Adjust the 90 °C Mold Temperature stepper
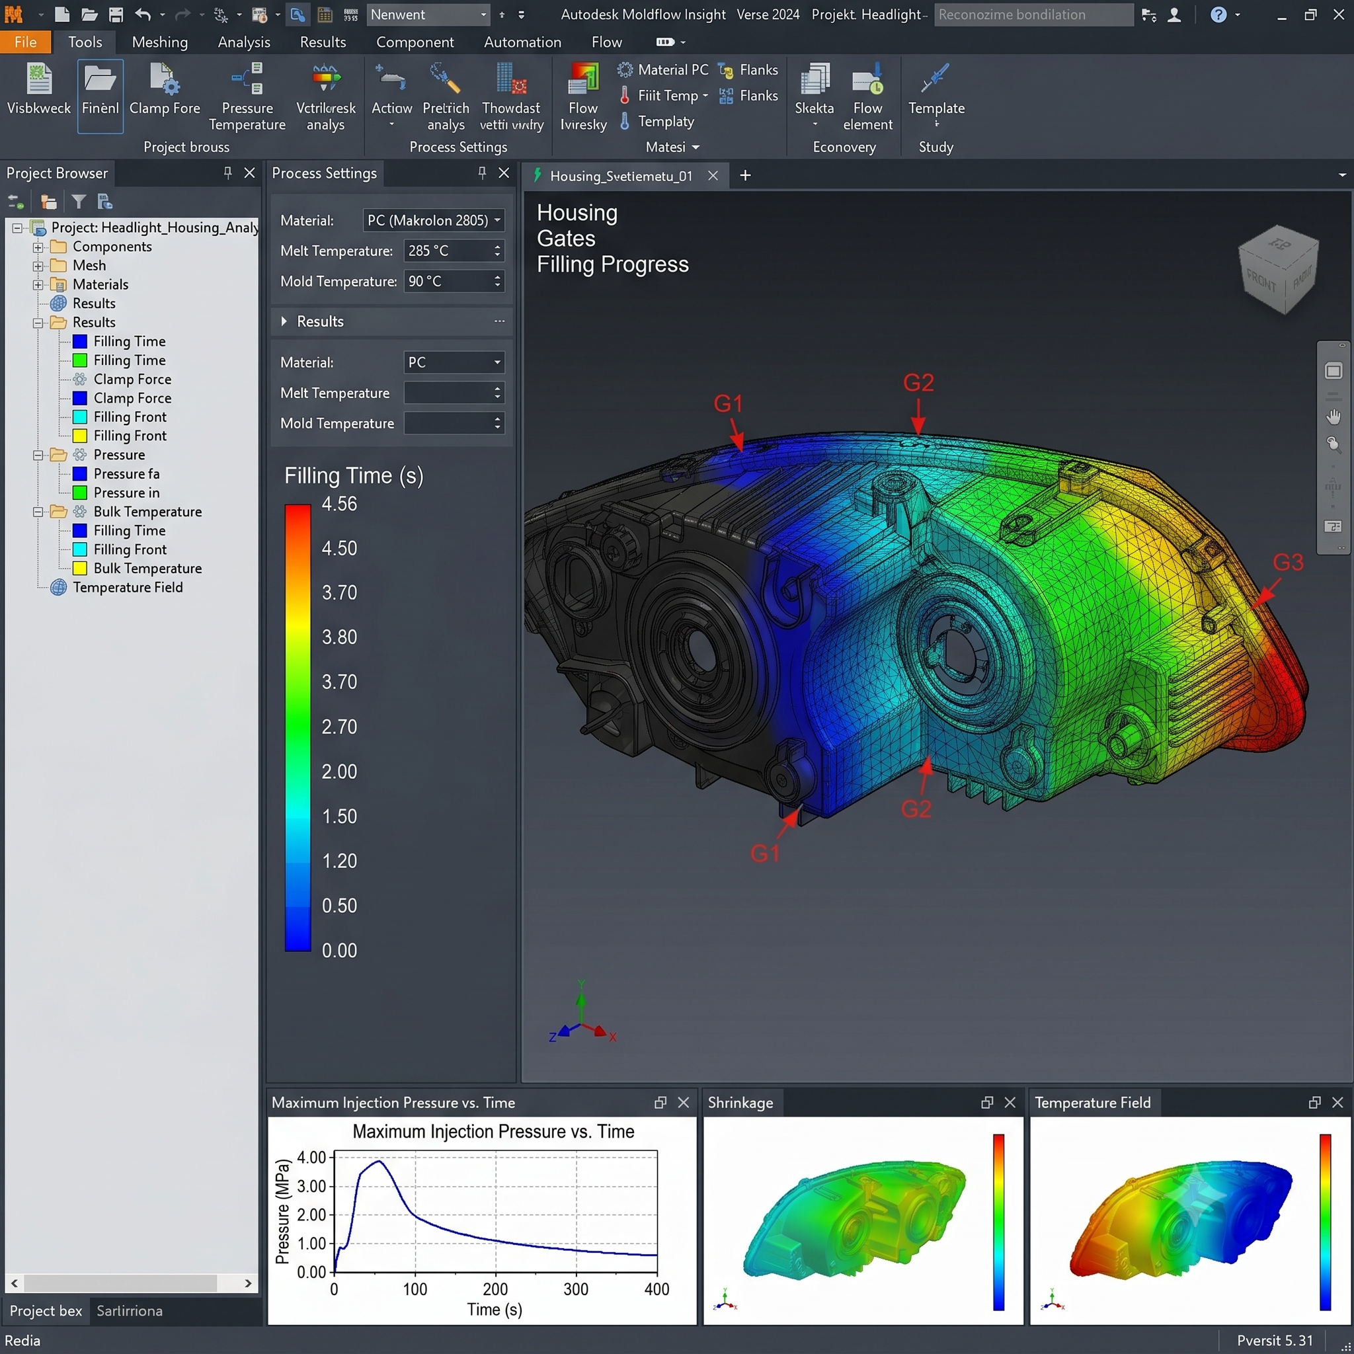Image resolution: width=1354 pixels, height=1354 pixels. [498, 281]
